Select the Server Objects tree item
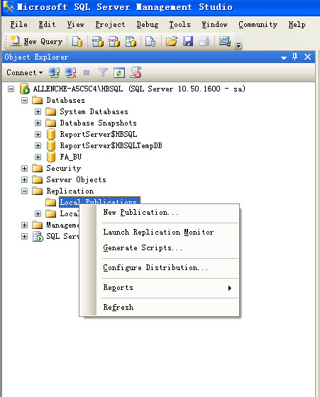The width and height of the screenshot is (320, 397). [x=76, y=180]
